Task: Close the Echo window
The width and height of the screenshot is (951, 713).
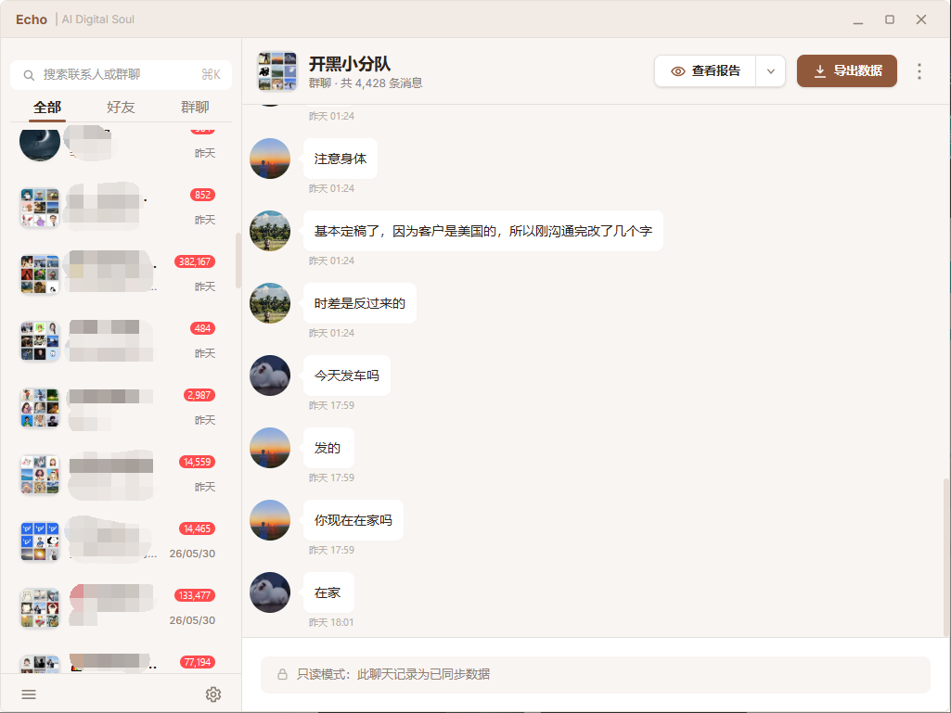Action: pos(921,20)
